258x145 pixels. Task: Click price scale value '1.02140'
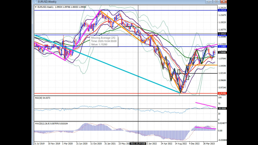point(222,73)
